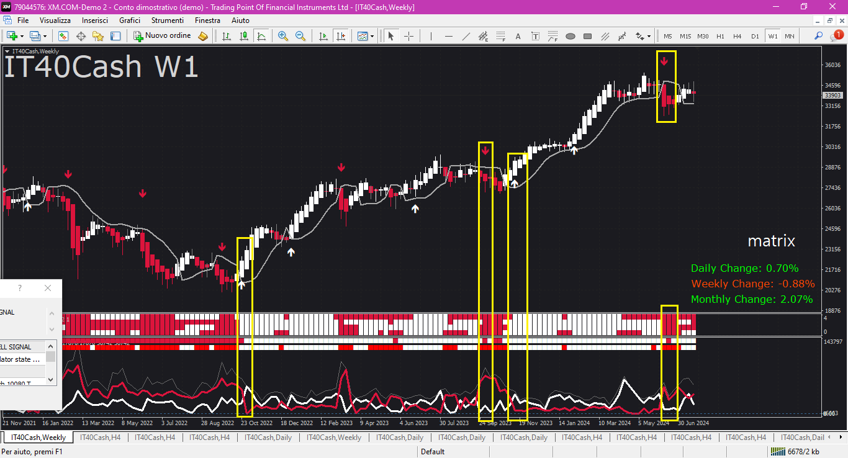Toggle the Terminal panel icon

pyautogui.click(x=114, y=36)
